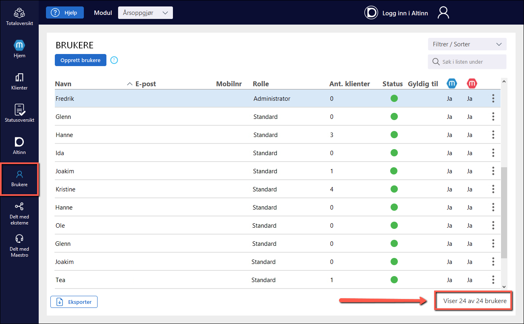Image resolution: width=524 pixels, height=324 pixels.
Task: Select the name Kristine
Action: (x=65, y=189)
